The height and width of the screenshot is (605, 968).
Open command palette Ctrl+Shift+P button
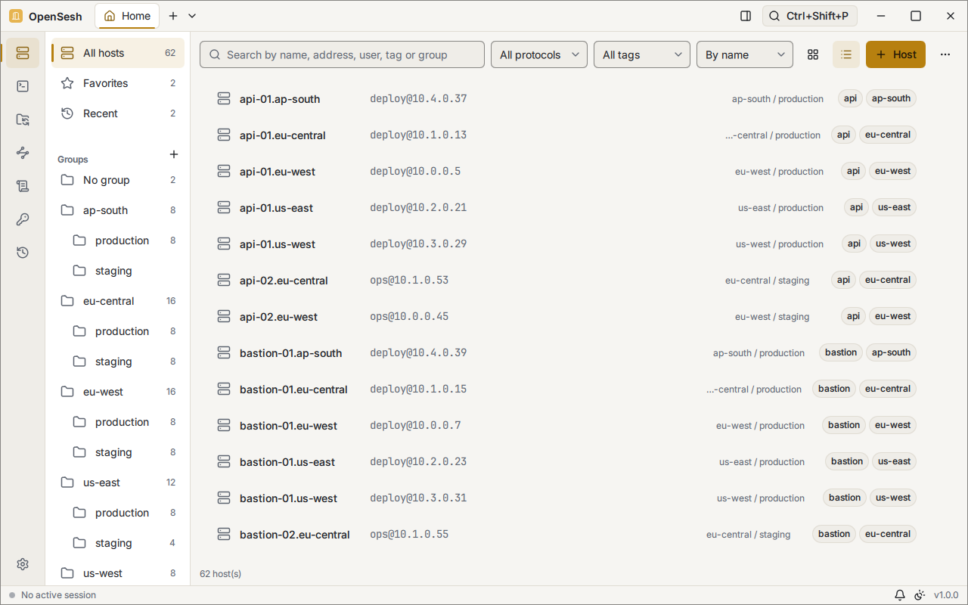pos(810,16)
